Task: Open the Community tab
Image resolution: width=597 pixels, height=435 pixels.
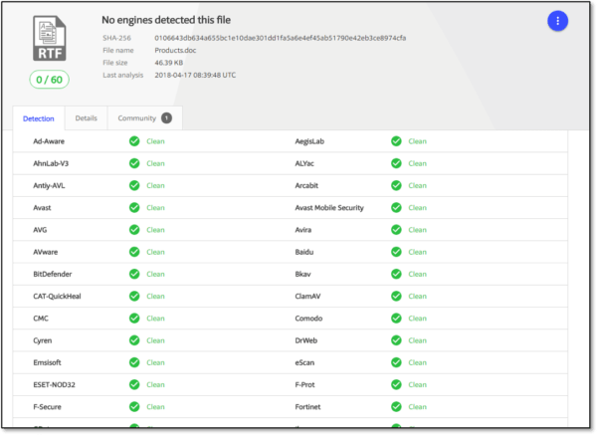Action: pyautogui.click(x=144, y=118)
